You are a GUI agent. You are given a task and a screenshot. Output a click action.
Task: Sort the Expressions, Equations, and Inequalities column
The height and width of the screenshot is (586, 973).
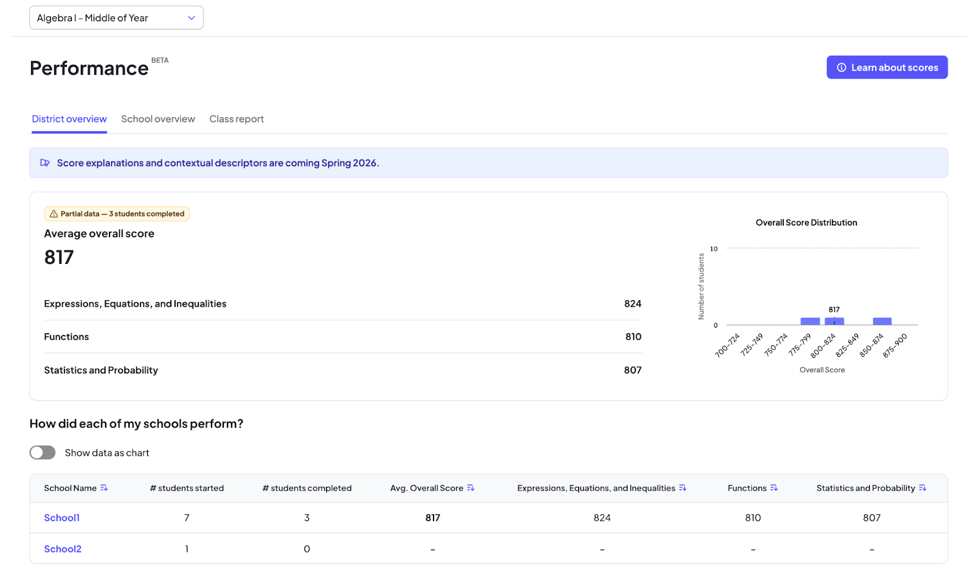click(x=684, y=488)
